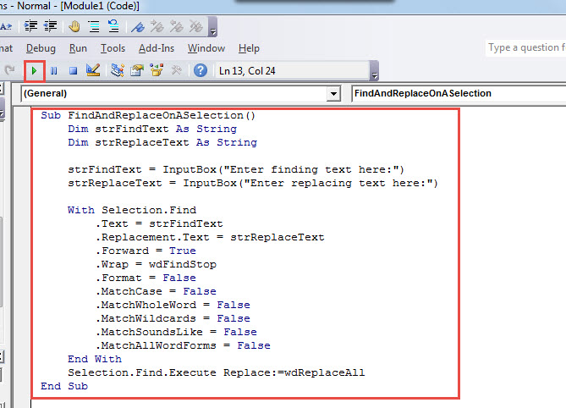Image resolution: width=566 pixels, height=408 pixels.
Task: Click the End Sub line in code
Action: point(63,386)
